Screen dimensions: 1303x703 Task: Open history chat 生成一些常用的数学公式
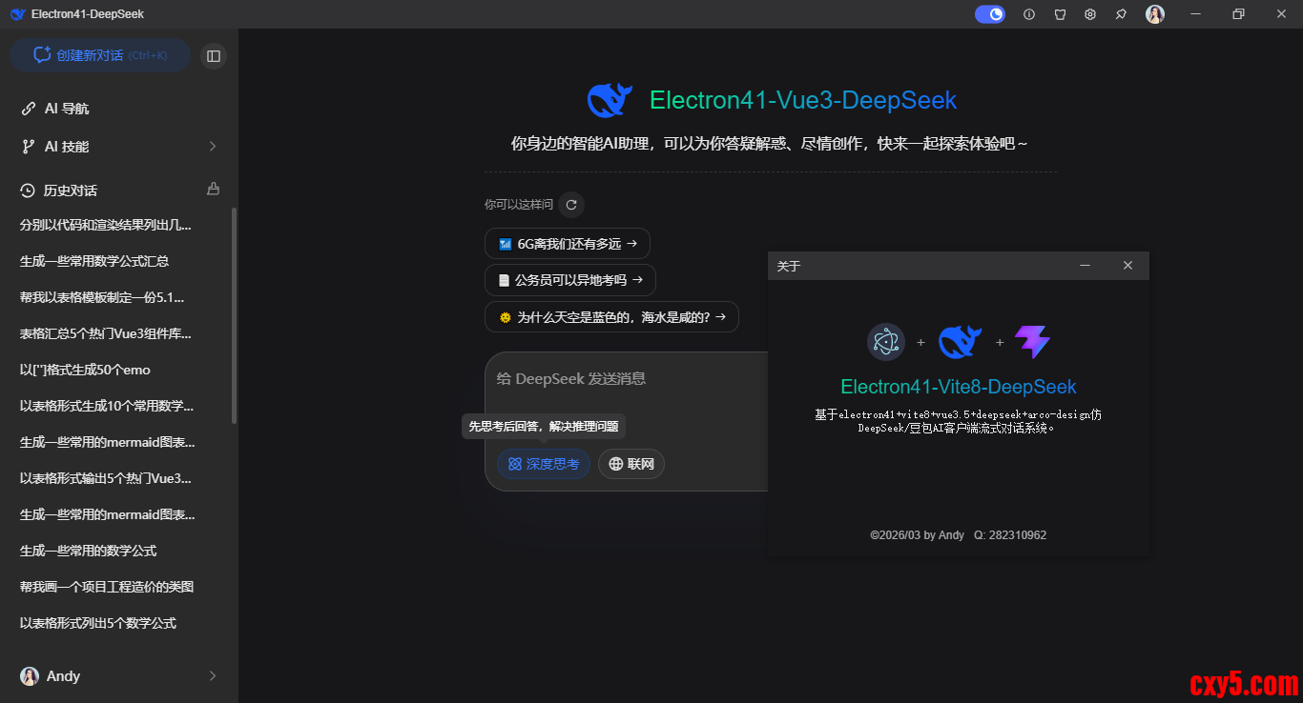[89, 551]
